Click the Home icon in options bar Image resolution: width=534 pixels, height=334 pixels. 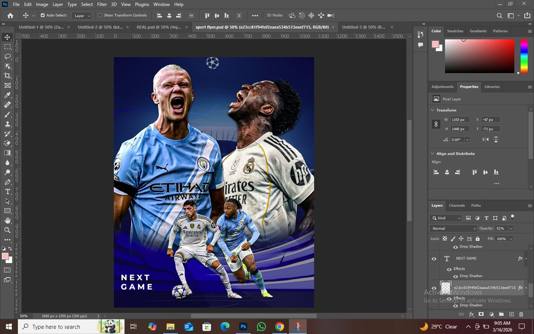pyautogui.click(x=10, y=15)
